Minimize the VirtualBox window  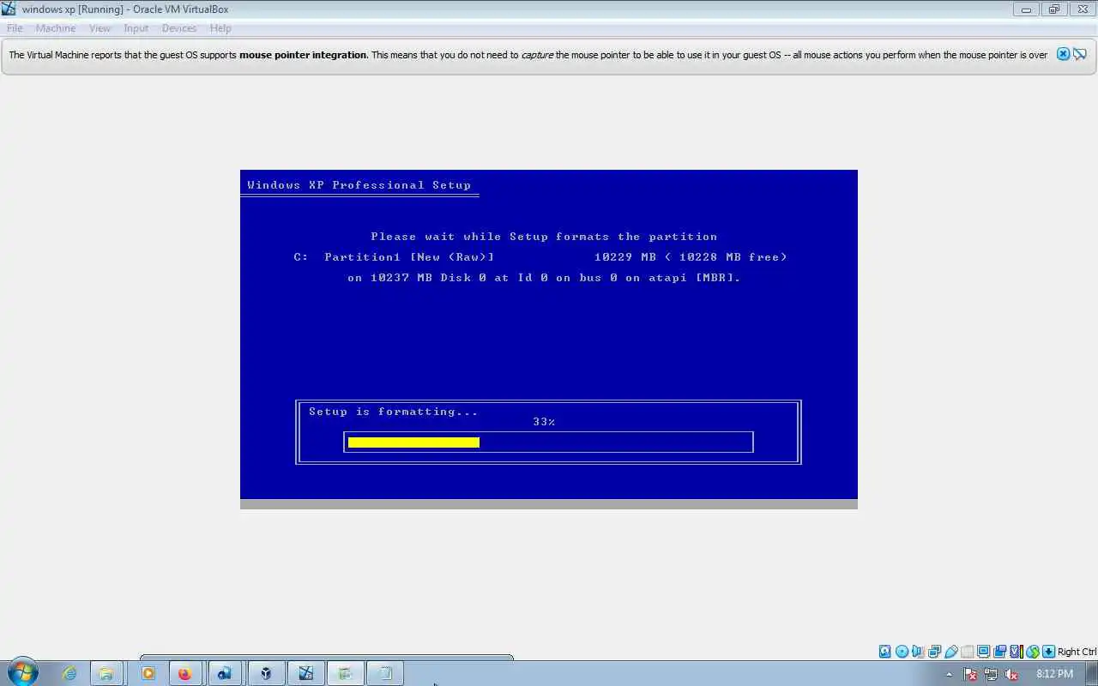(1025, 9)
